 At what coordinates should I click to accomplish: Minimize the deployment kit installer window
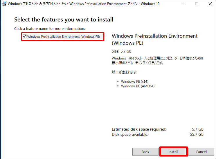pos(183,4)
